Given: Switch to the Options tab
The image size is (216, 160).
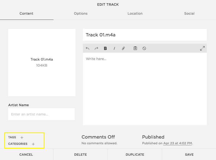Looking at the screenshot, I should coord(81,14).
